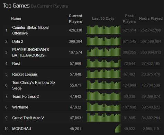Click the MORDHAU short bar chart

coord(118,128)
